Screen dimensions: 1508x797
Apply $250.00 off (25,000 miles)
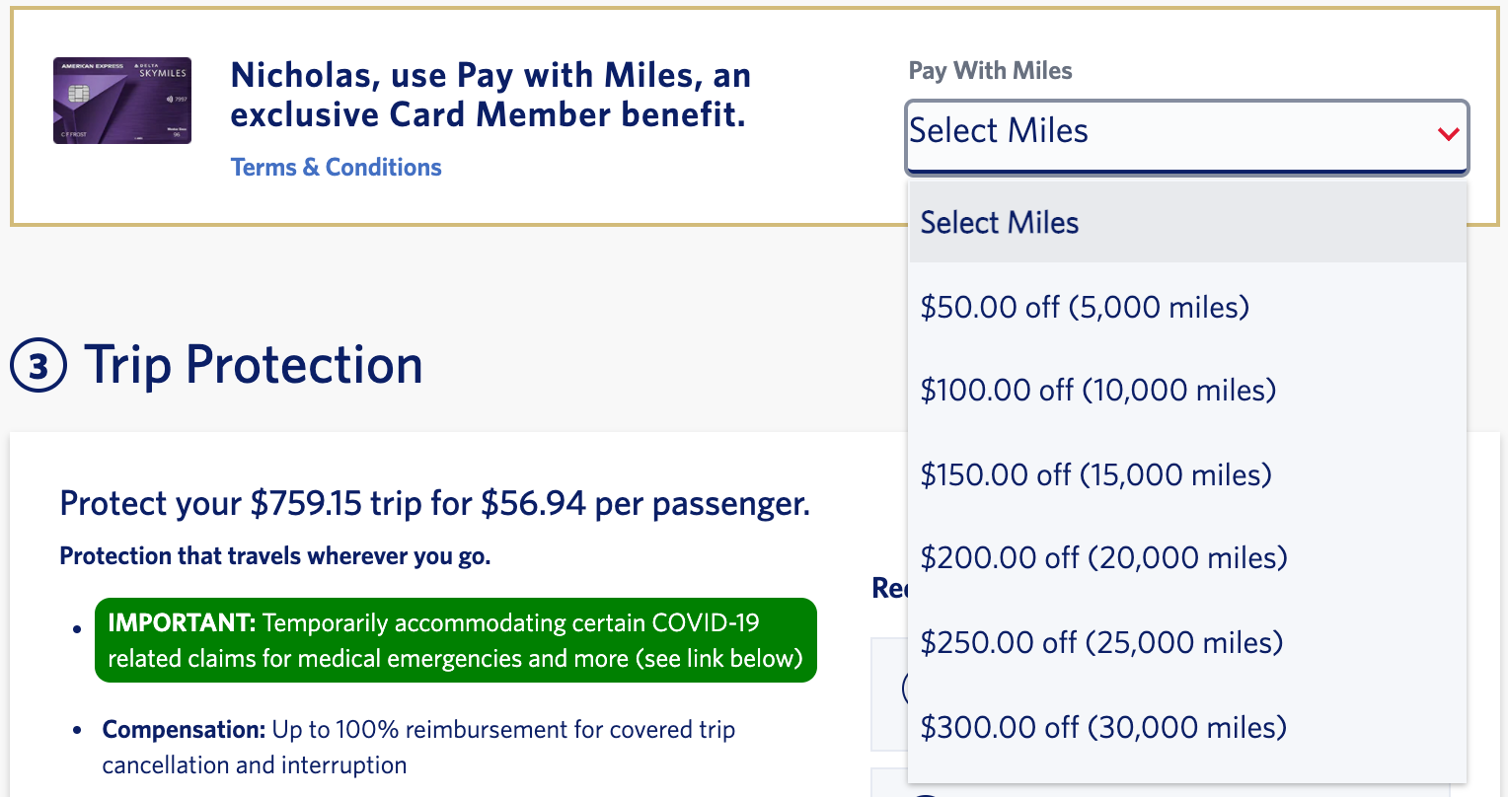tap(1101, 643)
